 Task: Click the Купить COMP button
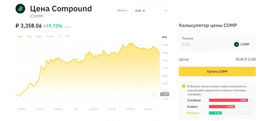[217, 72]
